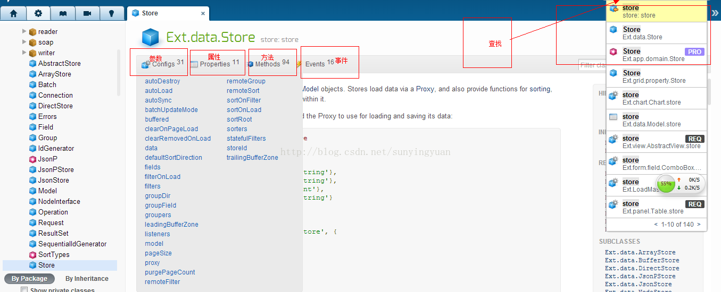Image resolution: width=721 pixels, height=292 pixels.
Task: Open Operation class in tree
Action: [53, 212]
